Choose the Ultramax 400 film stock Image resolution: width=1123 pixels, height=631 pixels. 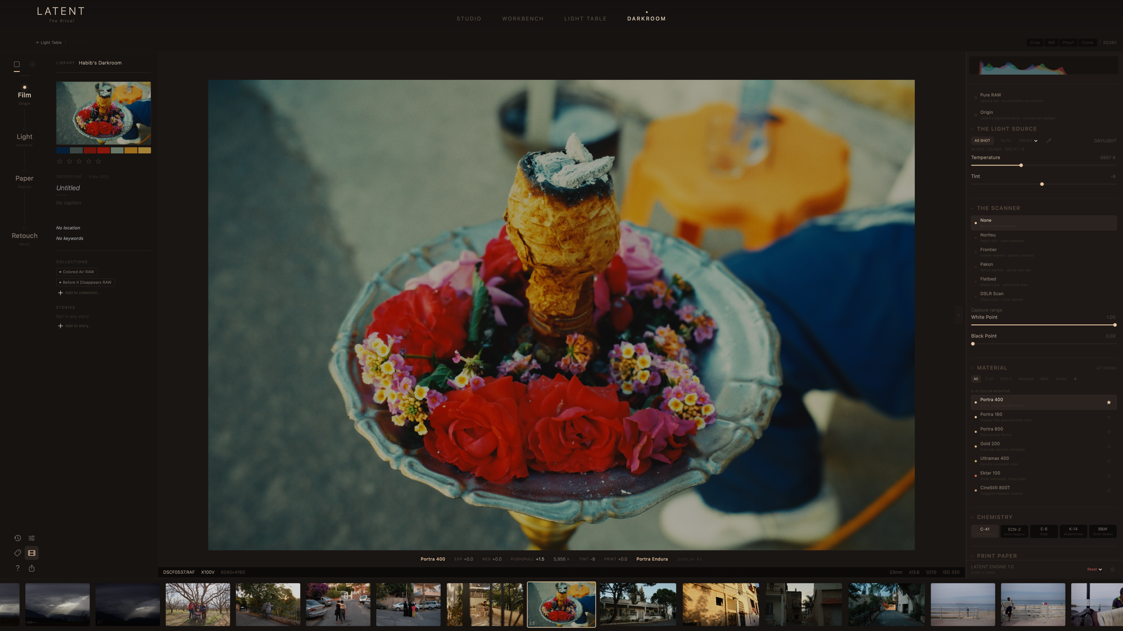pos(1043,461)
